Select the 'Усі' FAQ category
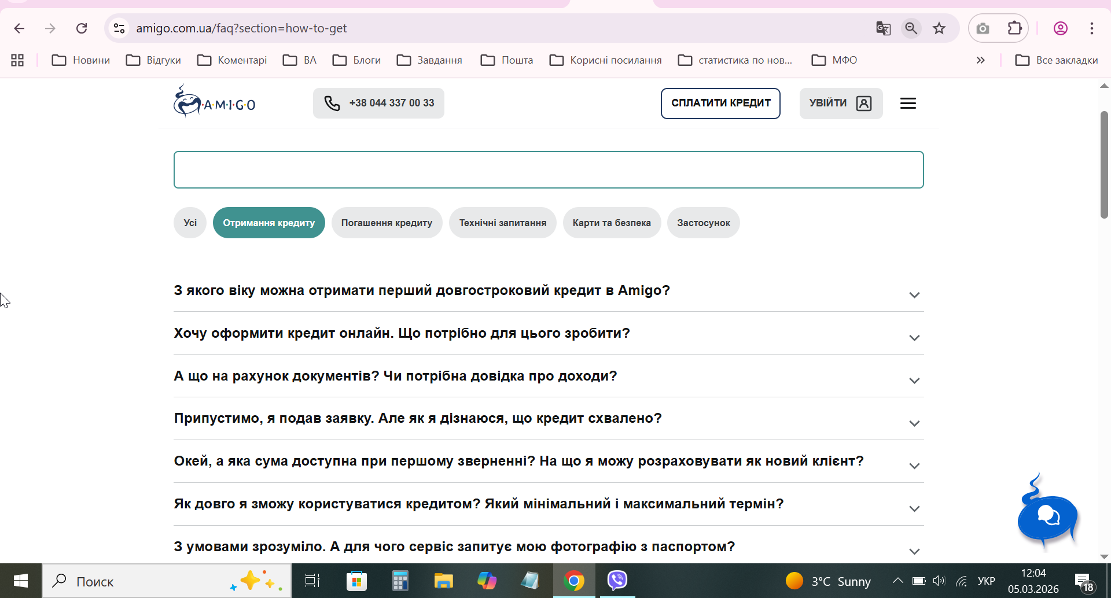Screen dimensions: 1111x598 [190, 223]
